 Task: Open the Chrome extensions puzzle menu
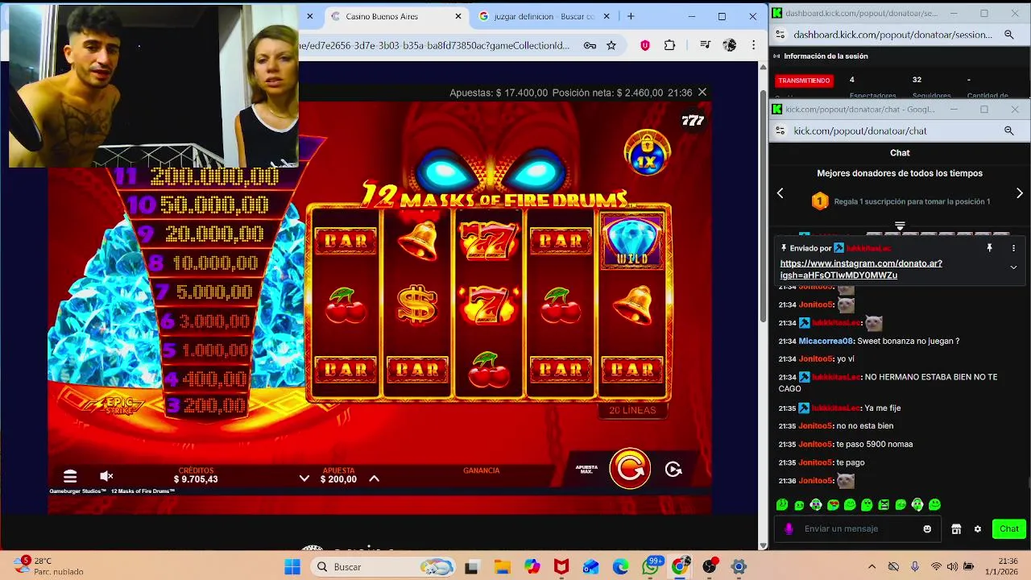pyautogui.click(x=669, y=45)
